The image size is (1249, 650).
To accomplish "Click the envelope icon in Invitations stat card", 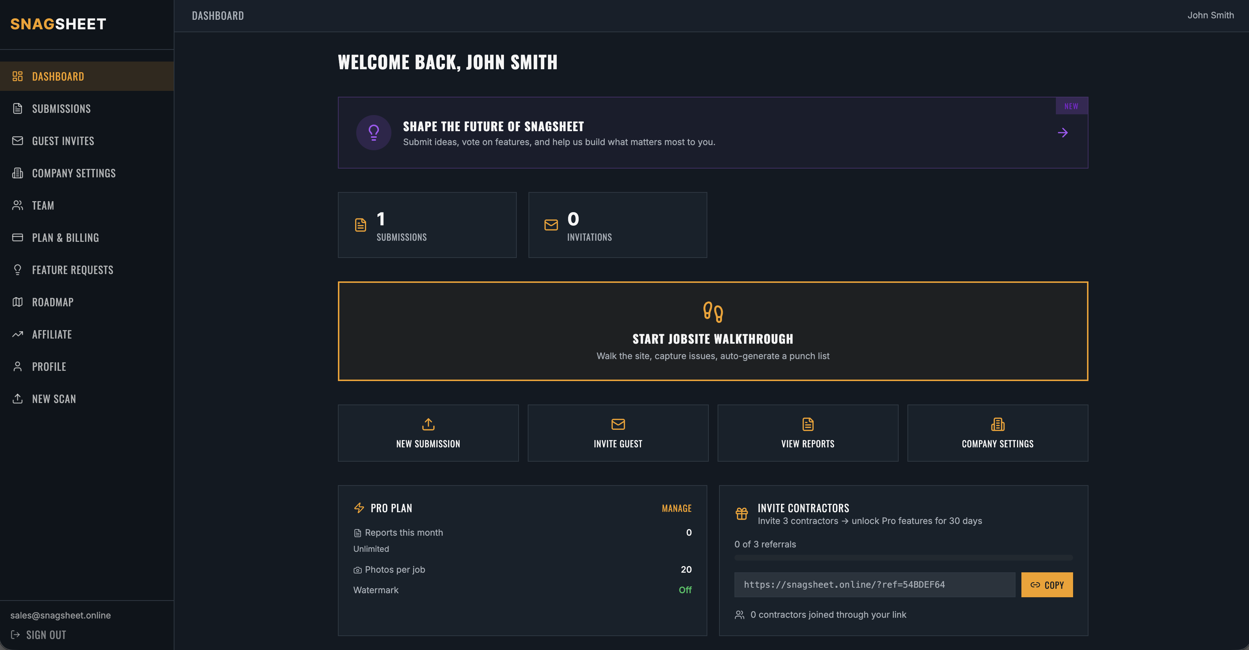I will click(551, 225).
